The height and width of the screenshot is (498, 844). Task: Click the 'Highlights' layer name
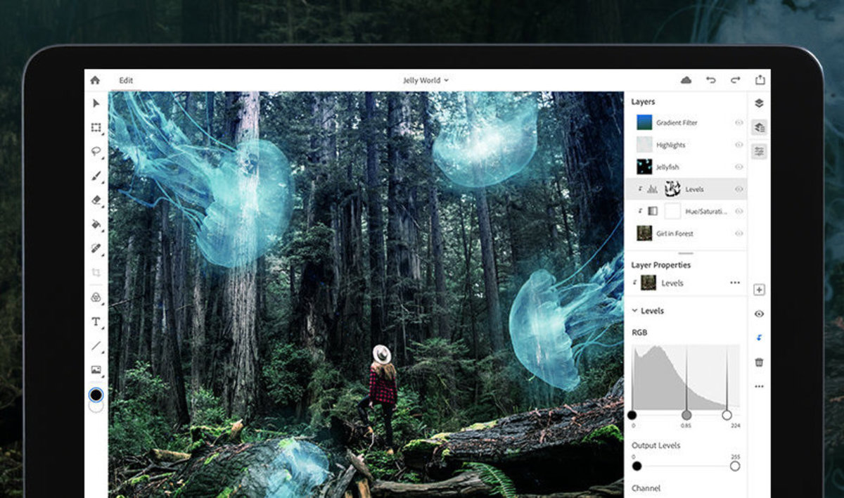tap(670, 145)
